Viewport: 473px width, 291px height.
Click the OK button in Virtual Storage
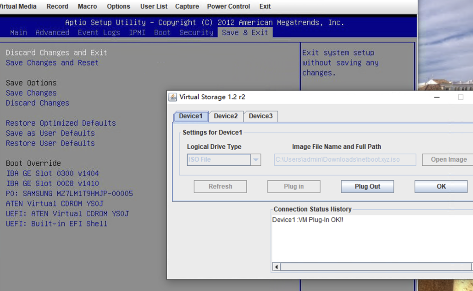441,186
